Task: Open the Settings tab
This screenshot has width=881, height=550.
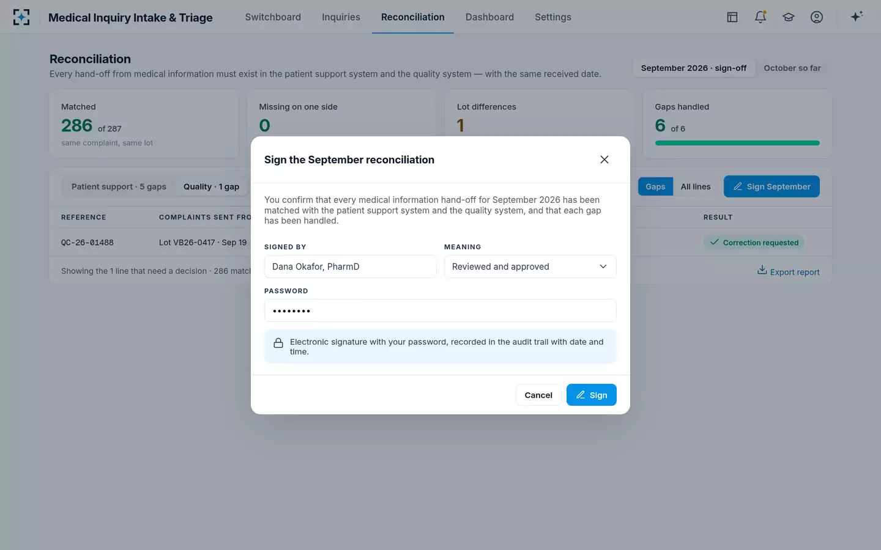Action: (x=553, y=17)
